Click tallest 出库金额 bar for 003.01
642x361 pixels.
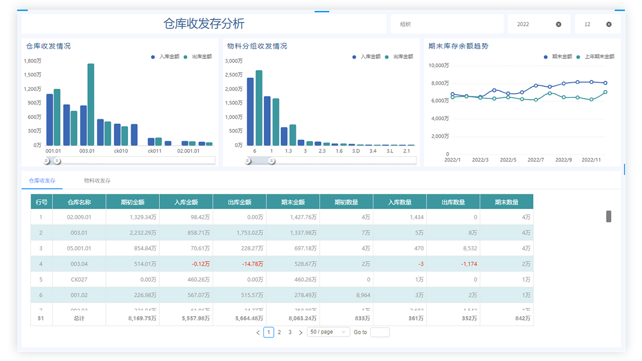click(91, 104)
